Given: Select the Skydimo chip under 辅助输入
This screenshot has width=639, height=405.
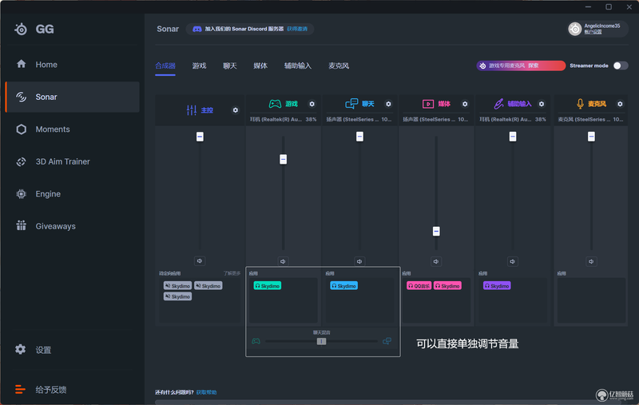Looking at the screenshot, I should [x=497, y=286].
